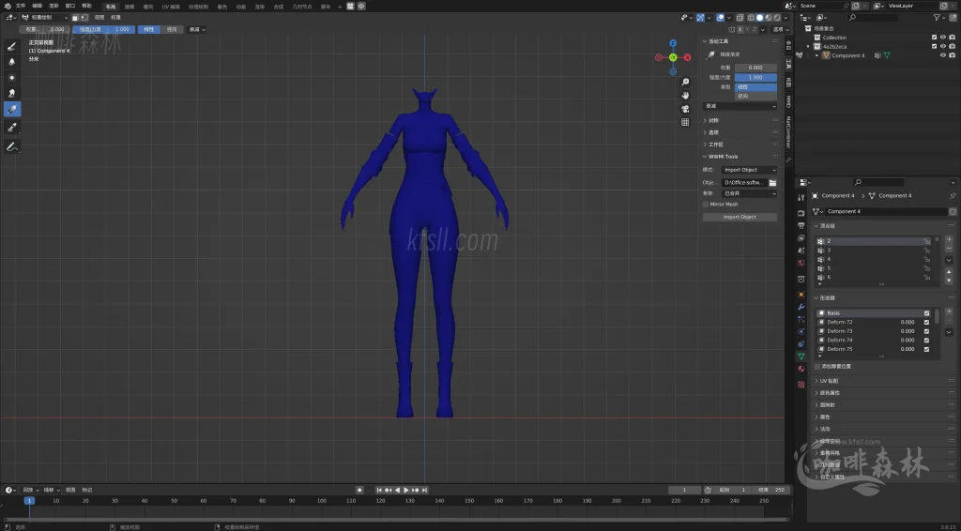961x531 pixels.
Task: Toggle visibility of 4a2b2eca collection
Action: tap(943, 46)
